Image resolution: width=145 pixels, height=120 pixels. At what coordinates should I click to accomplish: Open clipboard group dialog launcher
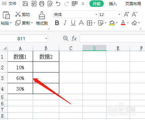pyautogui.click(x=49, y=28)
